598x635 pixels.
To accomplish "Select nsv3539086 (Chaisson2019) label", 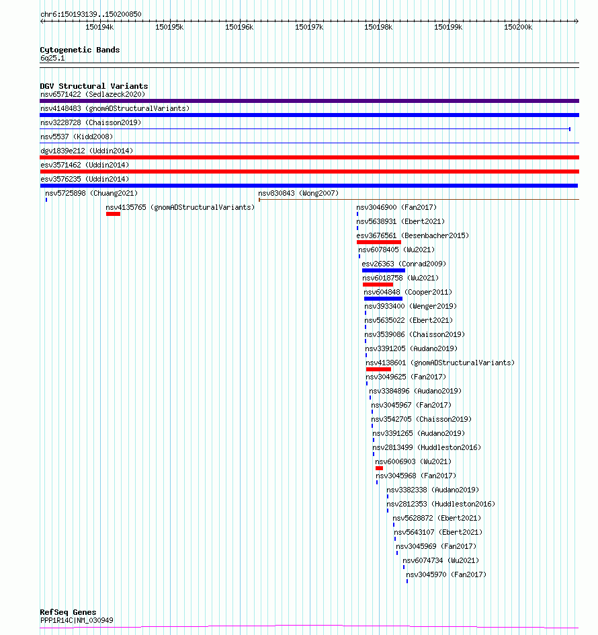I will [x=415, y=335].
